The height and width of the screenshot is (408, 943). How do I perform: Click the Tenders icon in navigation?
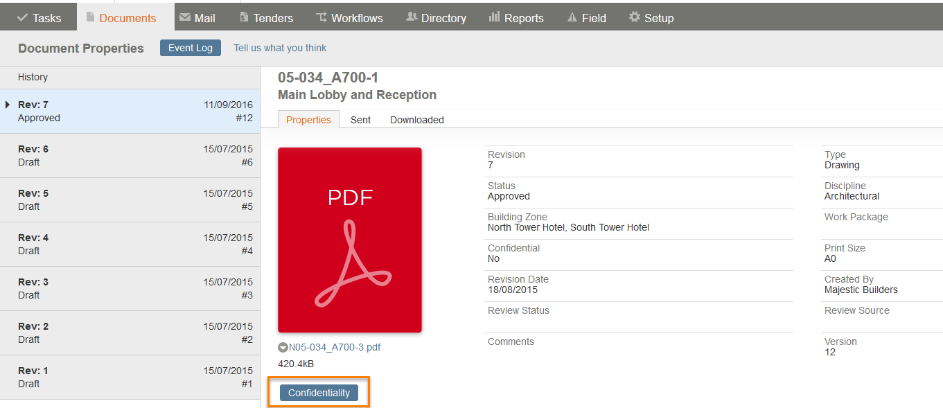pos(244,17)
